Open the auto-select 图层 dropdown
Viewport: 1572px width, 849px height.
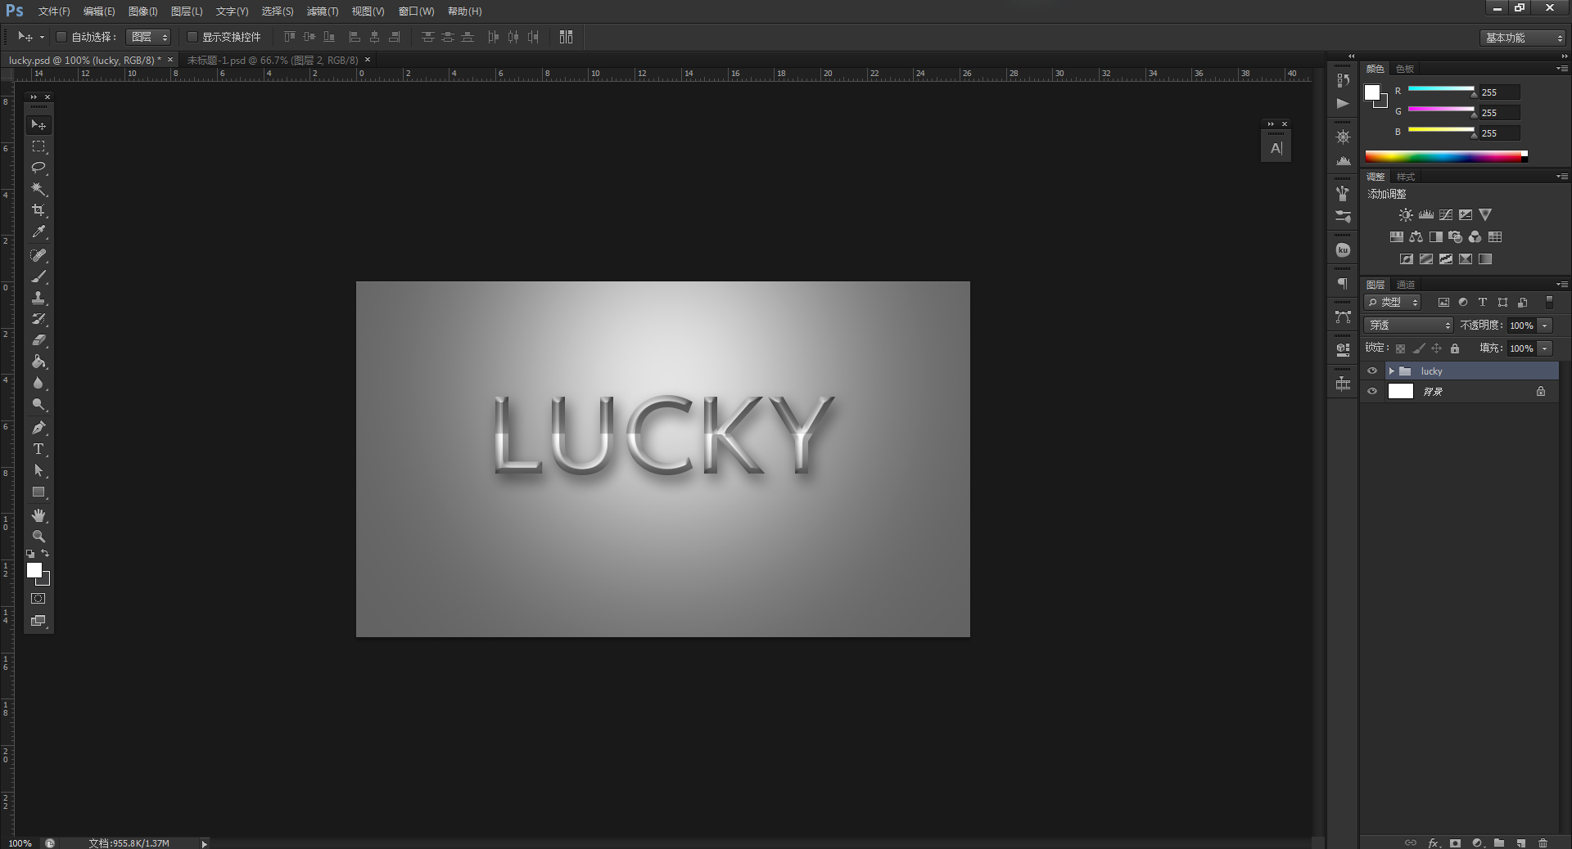[148, 37]
